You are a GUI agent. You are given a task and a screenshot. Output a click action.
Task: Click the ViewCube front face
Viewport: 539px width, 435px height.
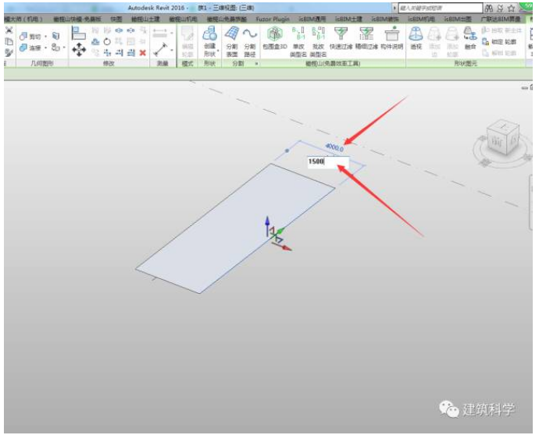click(x=496, y=142)
